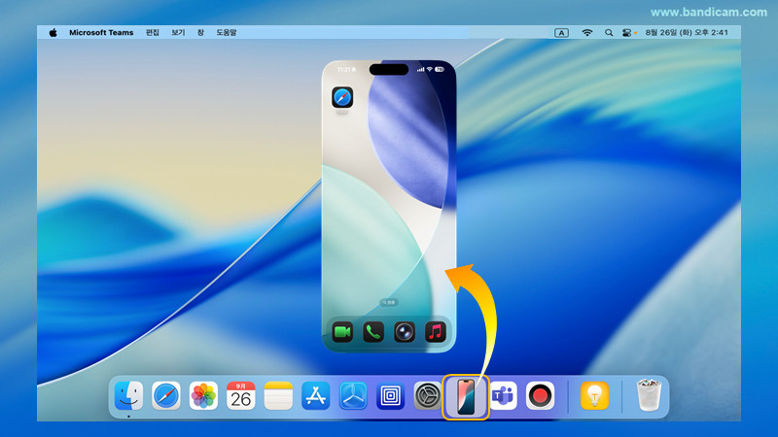This screenshot has width=778, height=437.
Task: Open the 도움말 menu
Action: pyautogui.click(x=227, y=32)
